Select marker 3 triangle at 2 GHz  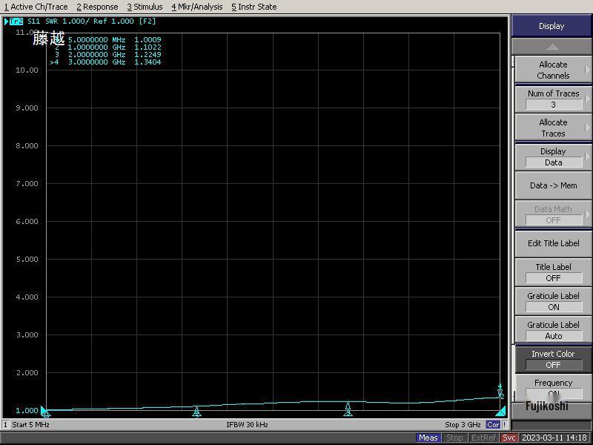(348, 410)
